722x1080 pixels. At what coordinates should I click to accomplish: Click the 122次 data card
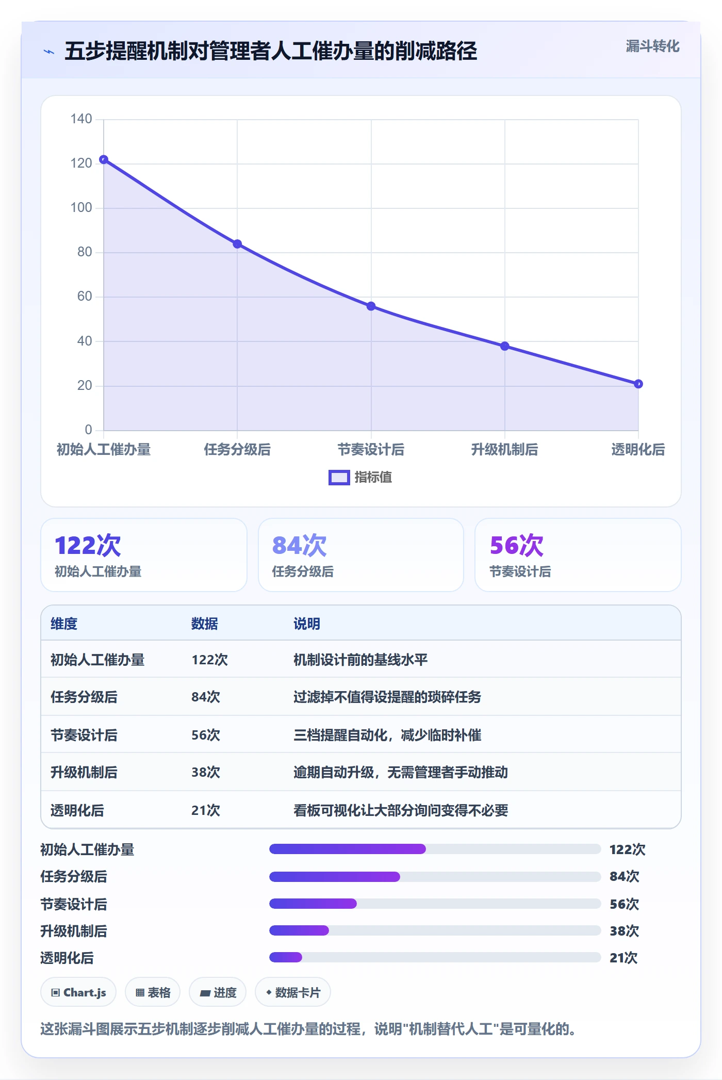(144, 555)
